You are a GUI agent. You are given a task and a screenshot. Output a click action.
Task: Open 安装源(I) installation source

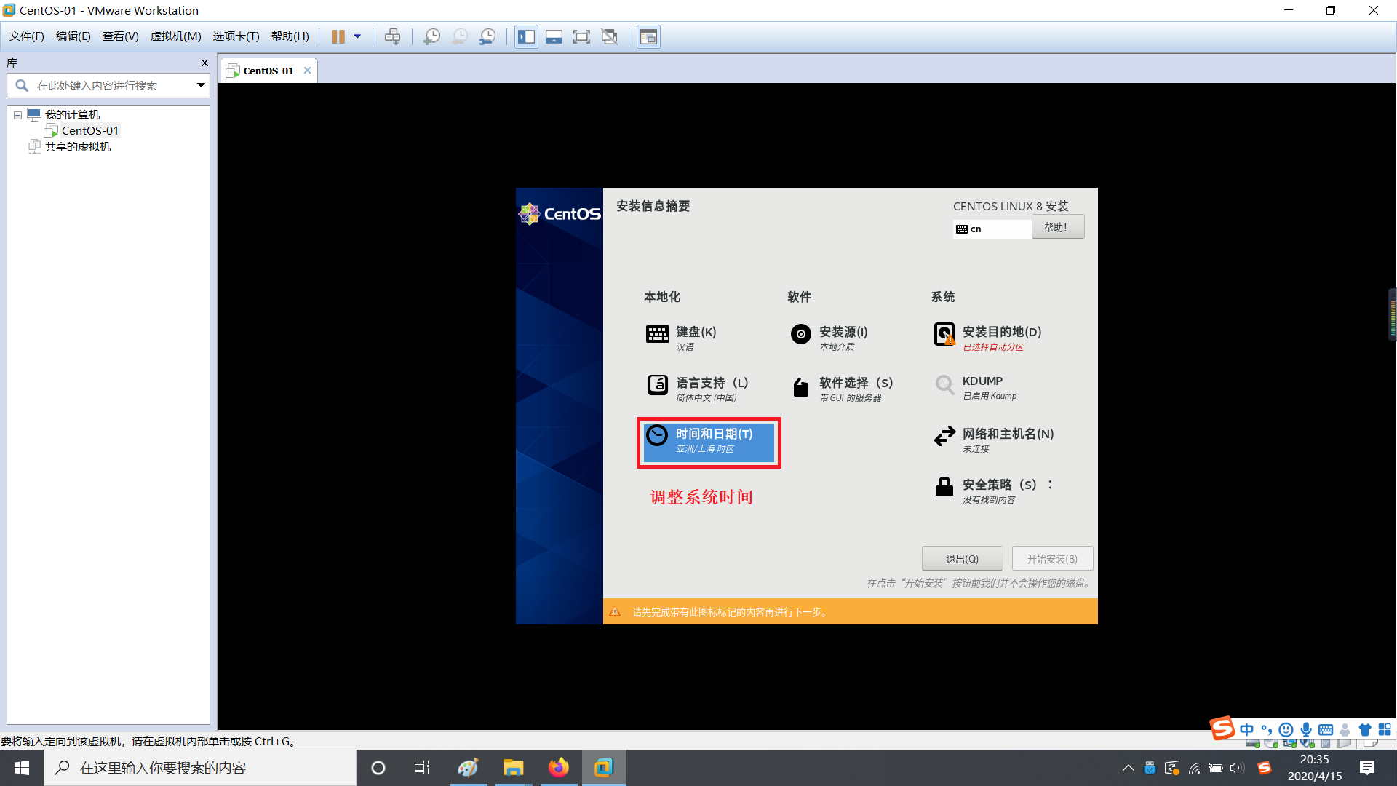point(829,338)
